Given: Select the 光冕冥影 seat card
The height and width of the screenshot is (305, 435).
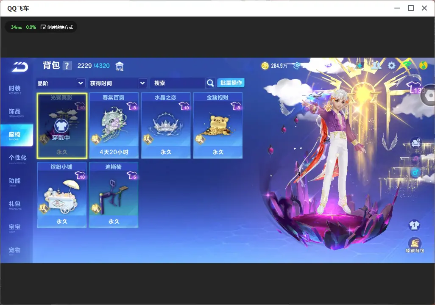Looking at the screenshot, I should [62, 126].
